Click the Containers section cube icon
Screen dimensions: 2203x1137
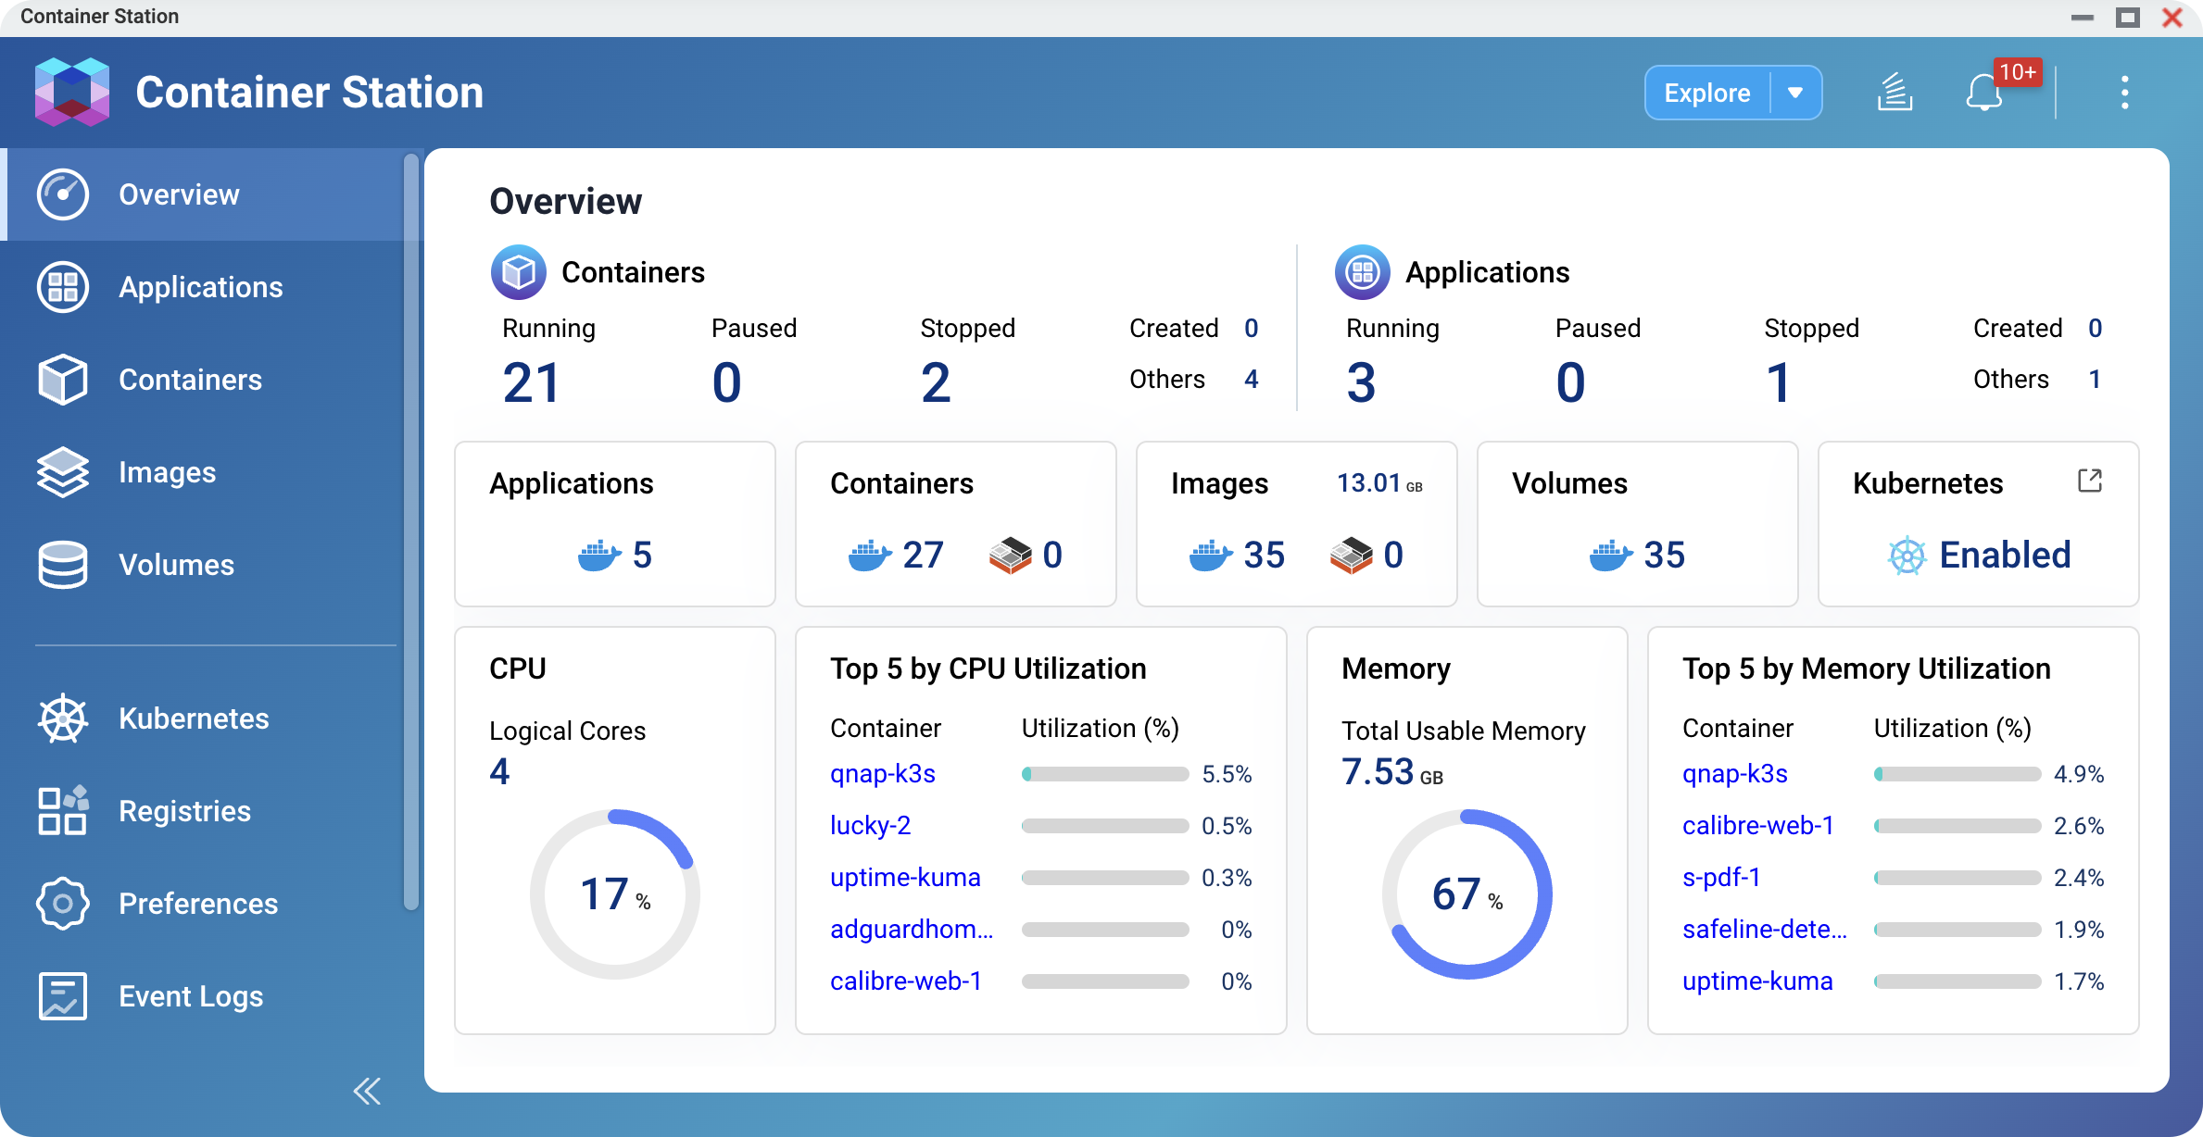point(518,272)
